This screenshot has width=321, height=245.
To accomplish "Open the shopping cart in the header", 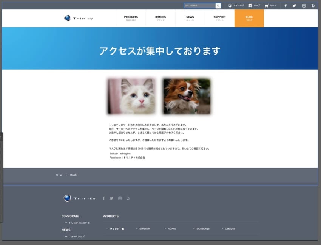I will click(x=267, y=6).
